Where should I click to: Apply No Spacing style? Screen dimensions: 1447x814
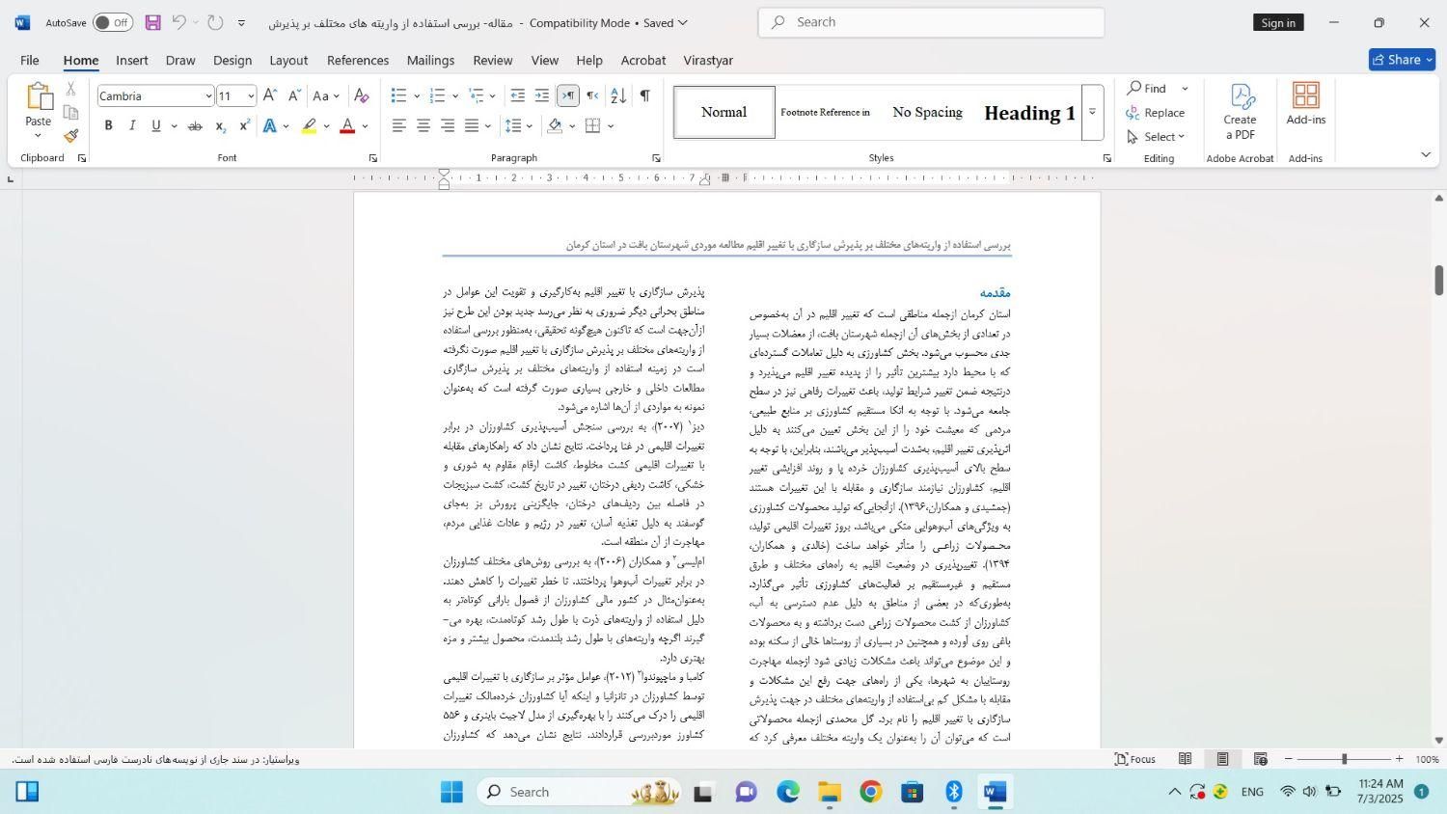point(927,112)
